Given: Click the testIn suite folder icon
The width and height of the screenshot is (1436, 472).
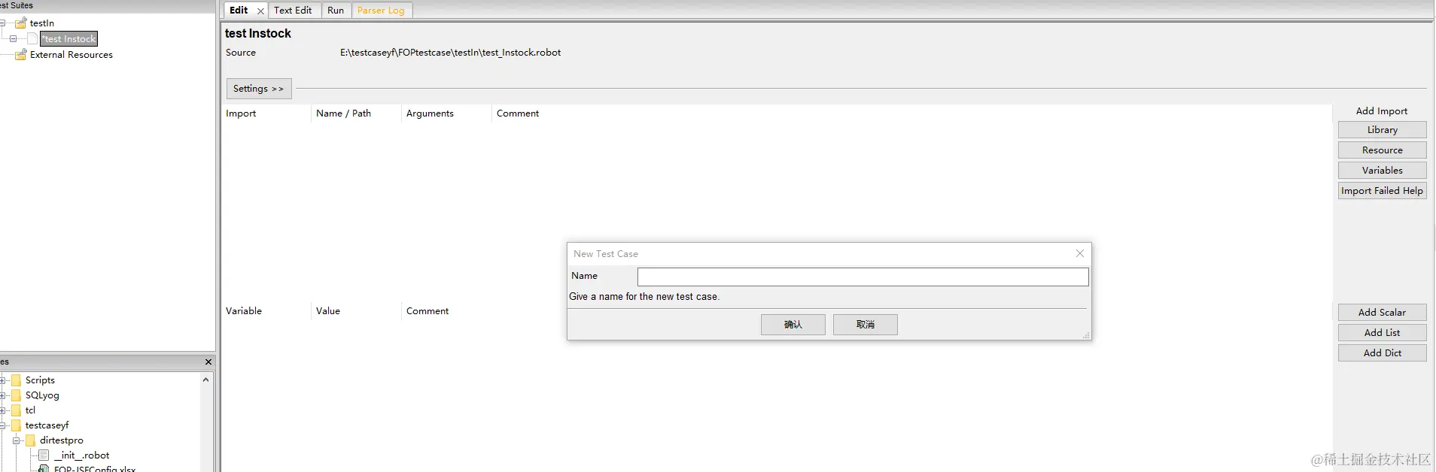Looking at the screenshot, I should tap(21, 23).
